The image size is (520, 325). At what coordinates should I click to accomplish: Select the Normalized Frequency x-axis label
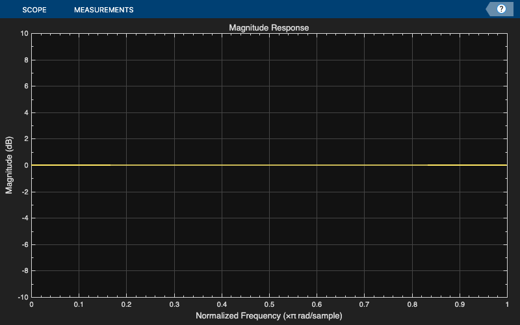point(269,315)
